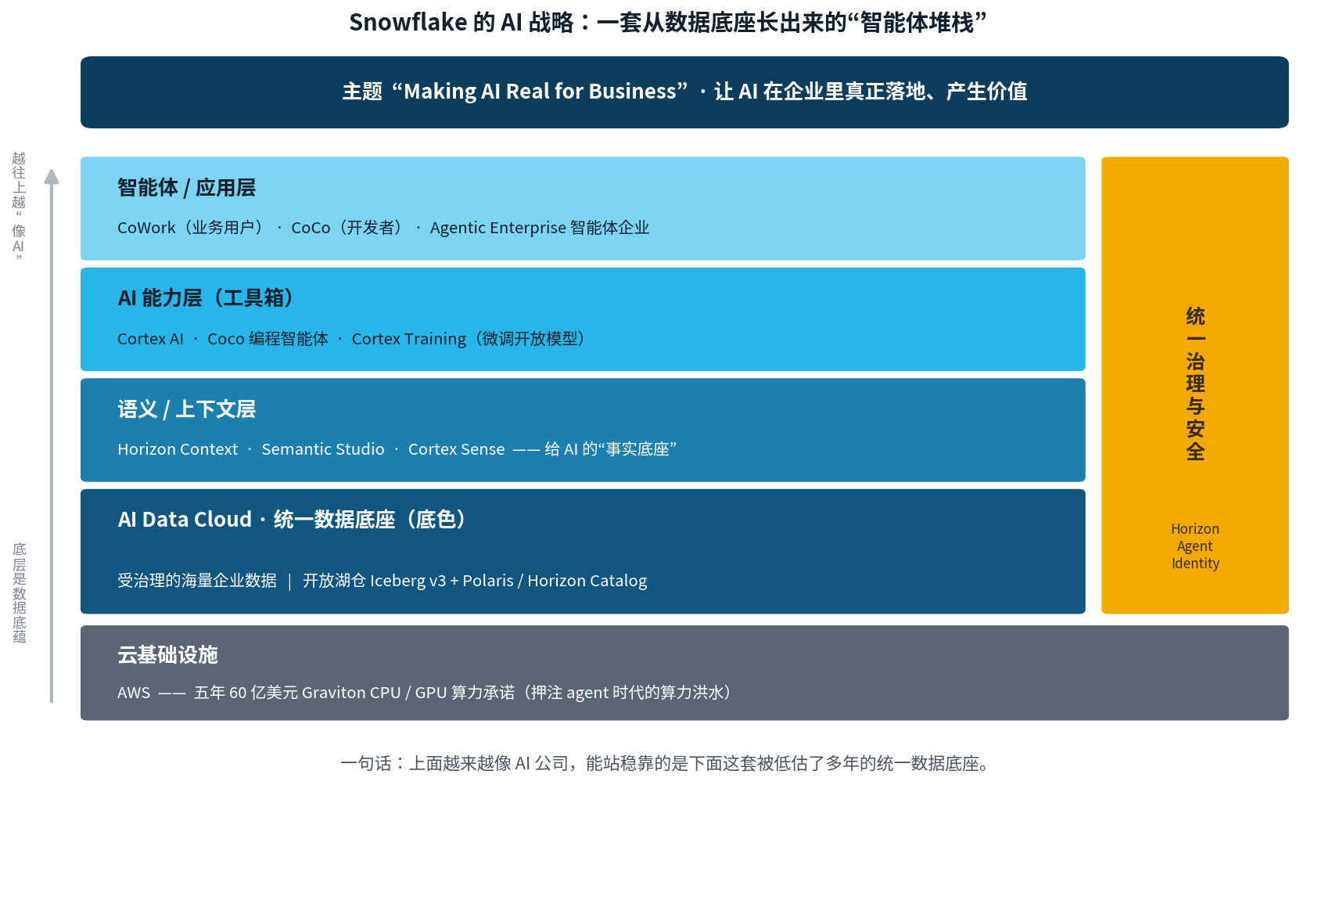Click the vertical "越往上越“像 AI”" side label
This screenshot has width=1336, height=904.
(x=19, y=206)
